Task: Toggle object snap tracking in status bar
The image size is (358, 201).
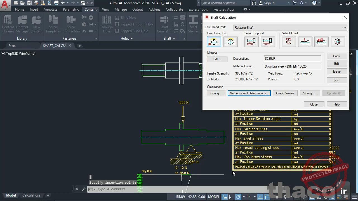Action: tap(260, 197)
